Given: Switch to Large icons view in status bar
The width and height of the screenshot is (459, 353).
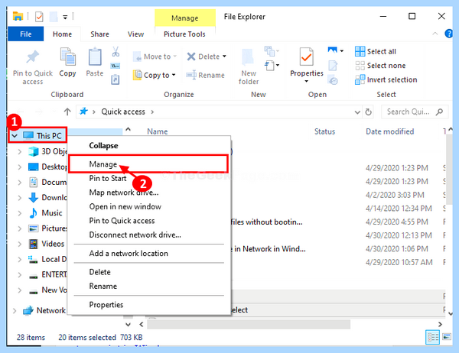Looking at the screenshot, I should (x=447, y=337).
